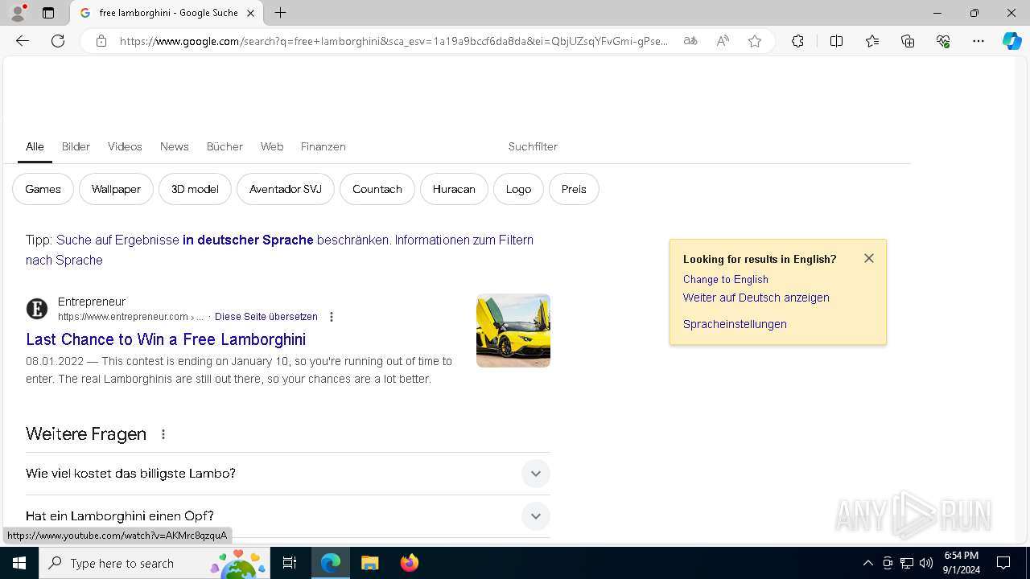Show hidden system tray icons
Viewport: 1030px width, 579px height.
(x=867, y=563)
